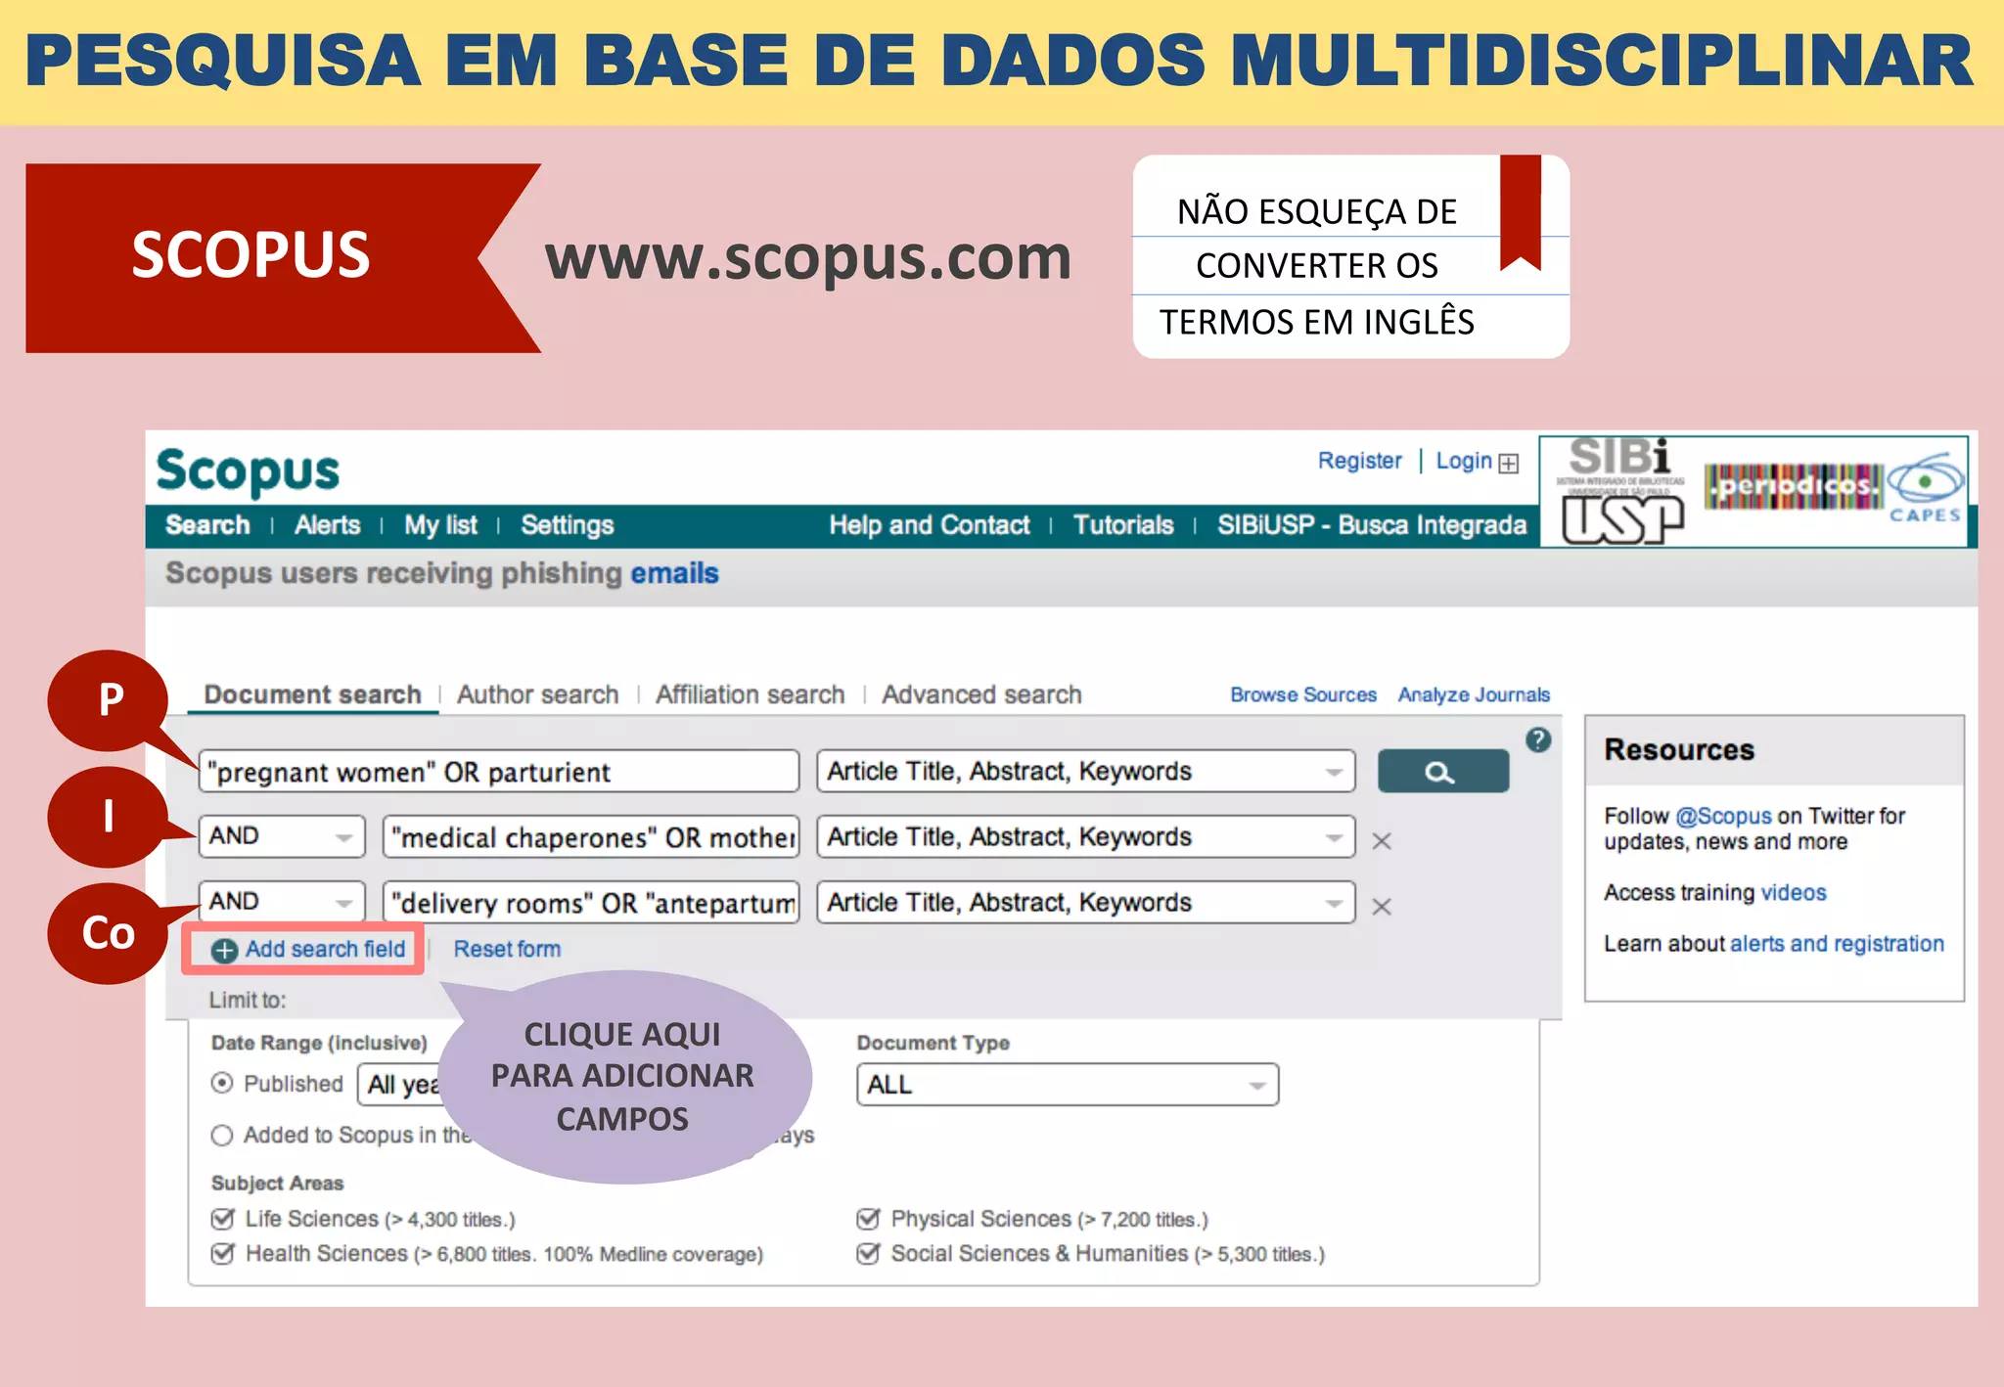Image resolution: width=2004 pixels, height=1387 pixels.
Task: Click the Browse Sources link
Action: tap(1302, 694)
